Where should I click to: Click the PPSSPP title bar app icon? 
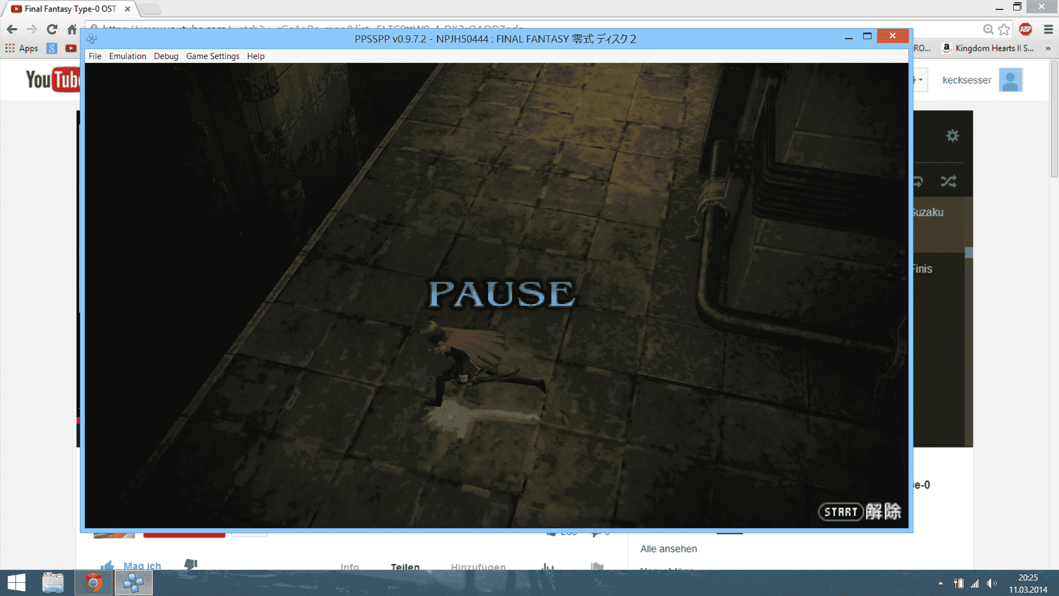(x=92, y=39)
